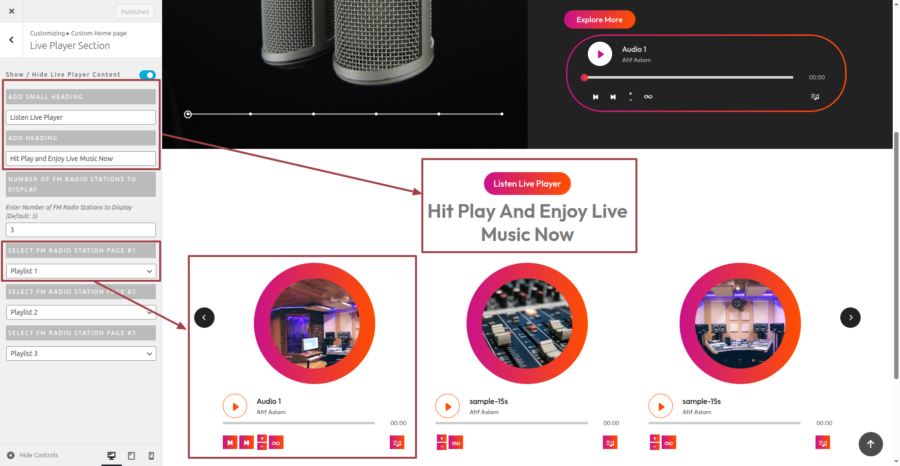Click the Listen Live Player button
The width and height of the screenshot is (900, 466).
click(x=527, y=184)
